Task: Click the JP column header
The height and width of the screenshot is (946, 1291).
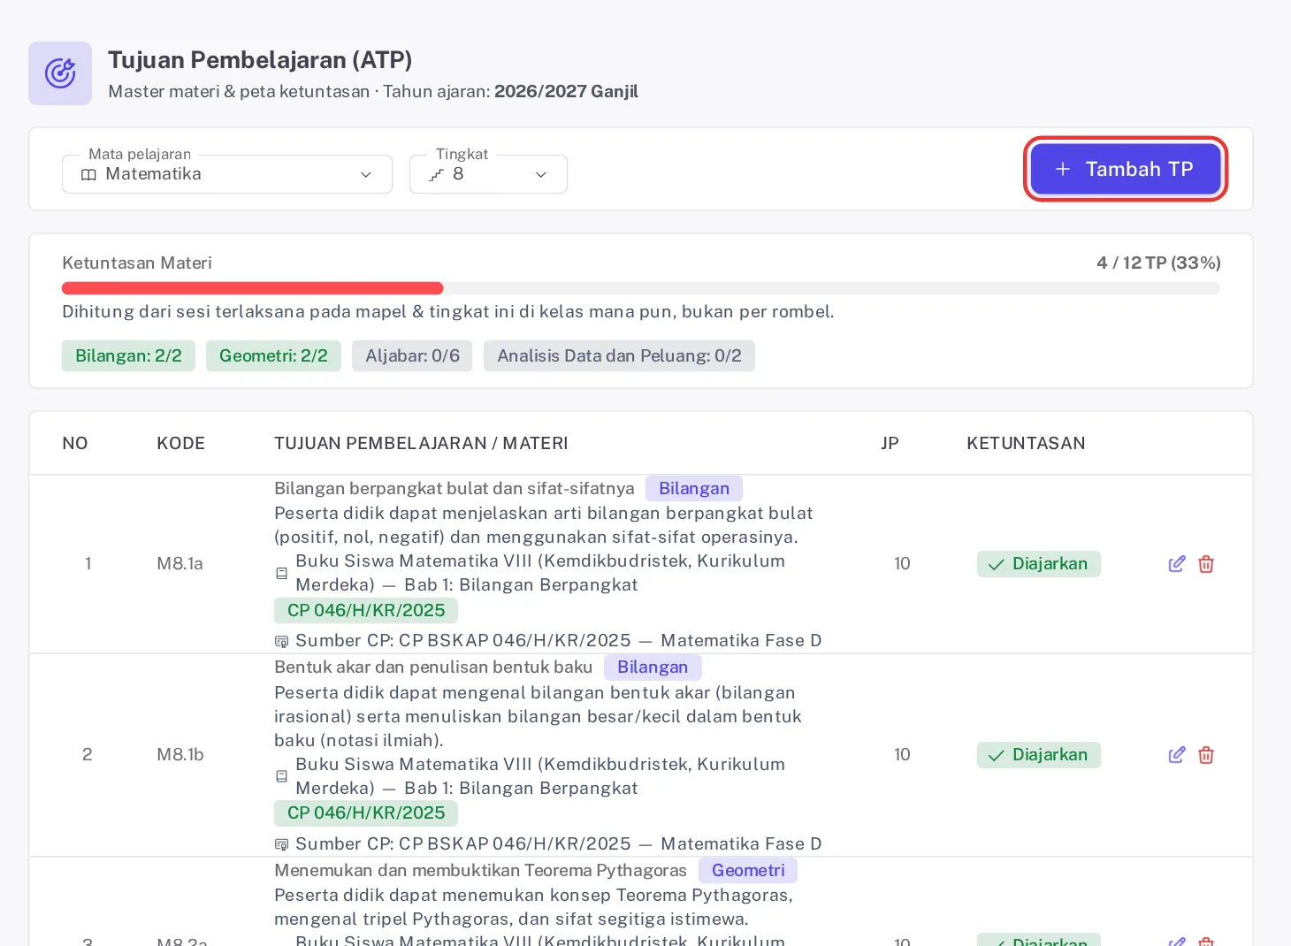Action: (890, 443)
